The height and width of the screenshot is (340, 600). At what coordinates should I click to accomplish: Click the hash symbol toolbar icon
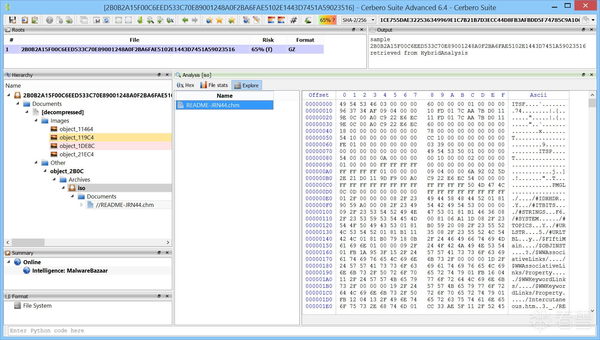tap(293, 20)
